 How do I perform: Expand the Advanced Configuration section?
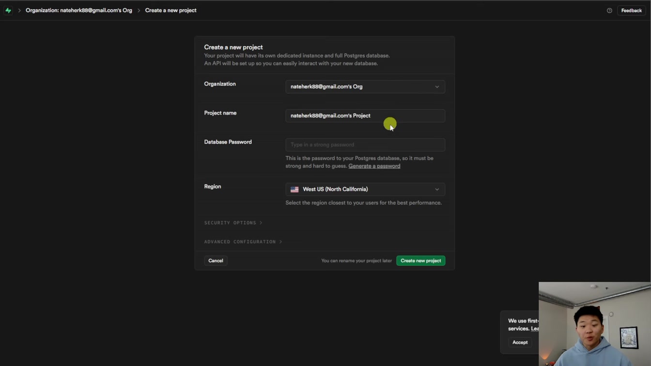click(243, 242)
